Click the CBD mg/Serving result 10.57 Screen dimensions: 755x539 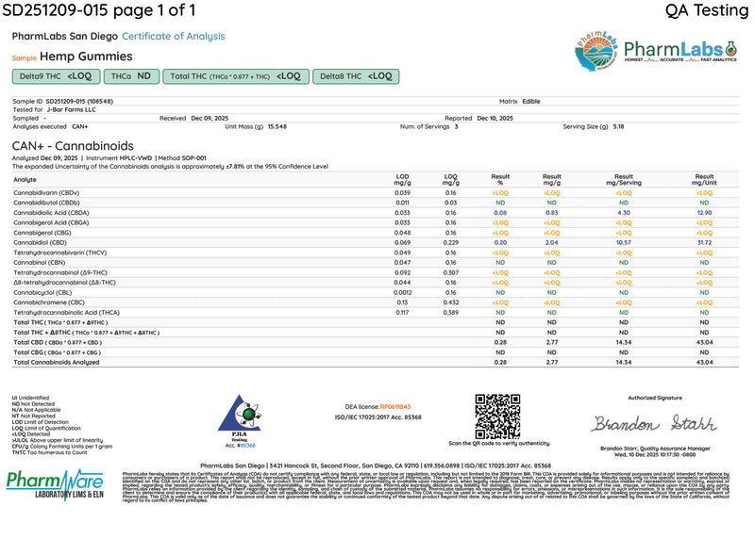624,243
